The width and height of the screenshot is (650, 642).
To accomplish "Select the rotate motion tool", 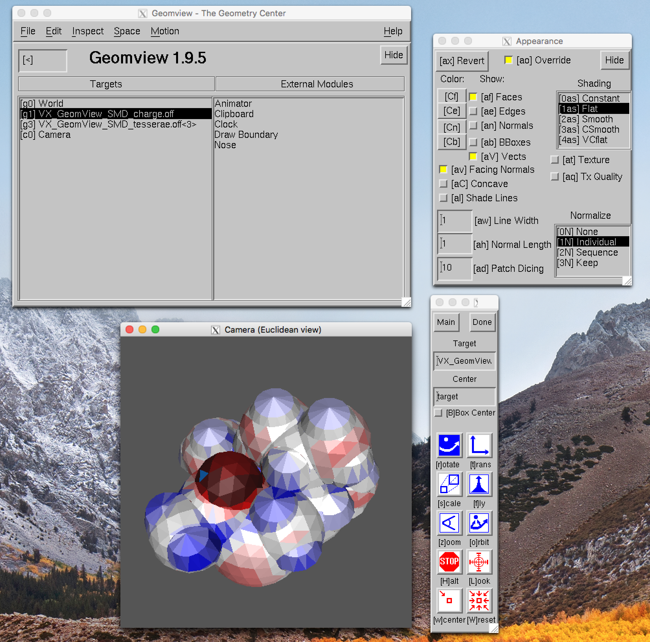I will click(449, 445).
